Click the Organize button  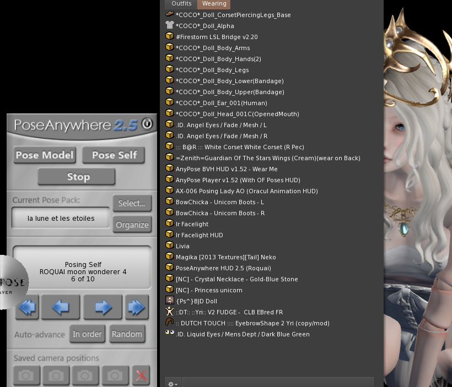[132, 225]
